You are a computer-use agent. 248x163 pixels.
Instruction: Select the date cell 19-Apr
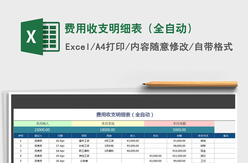[x=60, y=156]
